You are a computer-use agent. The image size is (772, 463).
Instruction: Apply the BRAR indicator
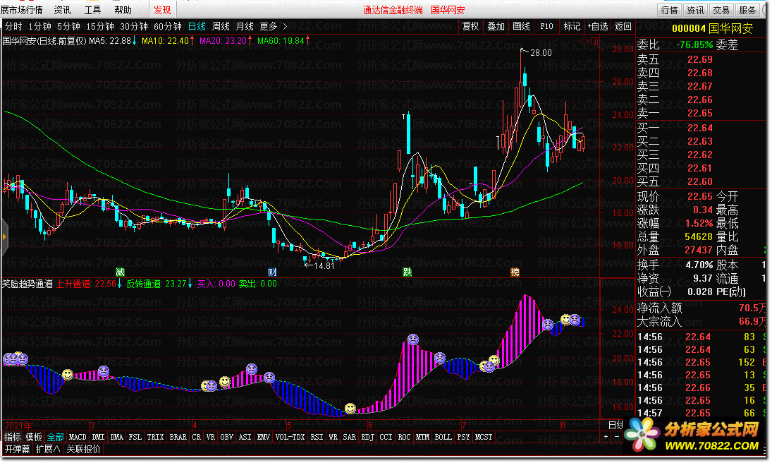(178, 437)
